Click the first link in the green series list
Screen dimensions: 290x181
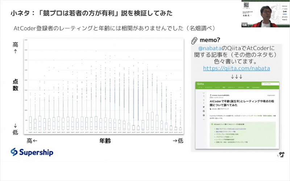[231, 129]
